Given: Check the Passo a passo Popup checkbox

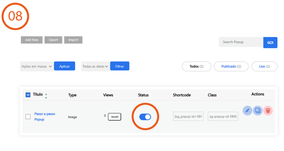Looking at the screenshot, I should pyautogui.click(x=28, y=117).
